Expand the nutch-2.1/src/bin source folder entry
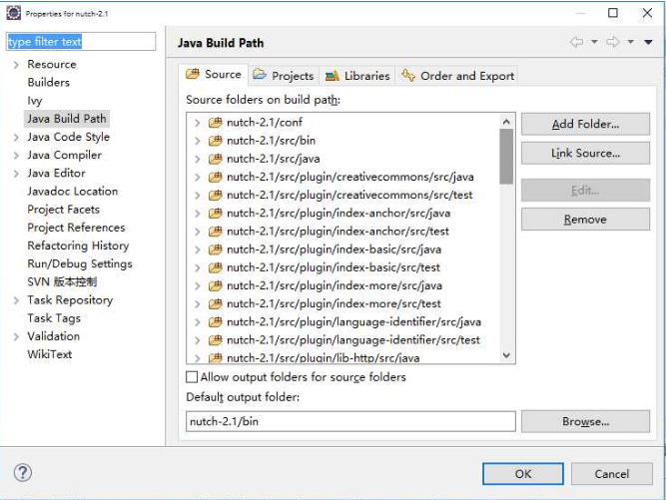666x500 pixels. coord(197,141)
